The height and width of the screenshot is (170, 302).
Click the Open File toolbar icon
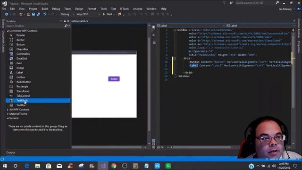pos(28,14)
